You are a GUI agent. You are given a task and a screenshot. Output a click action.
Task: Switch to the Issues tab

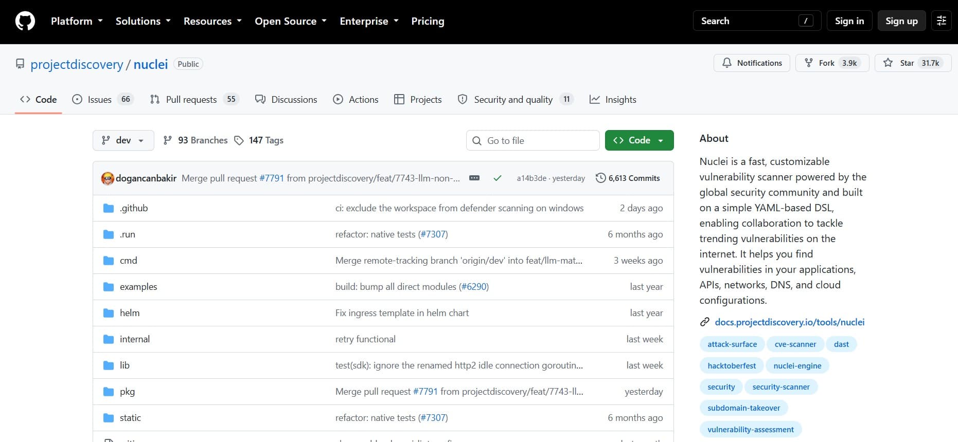point(102,99)
